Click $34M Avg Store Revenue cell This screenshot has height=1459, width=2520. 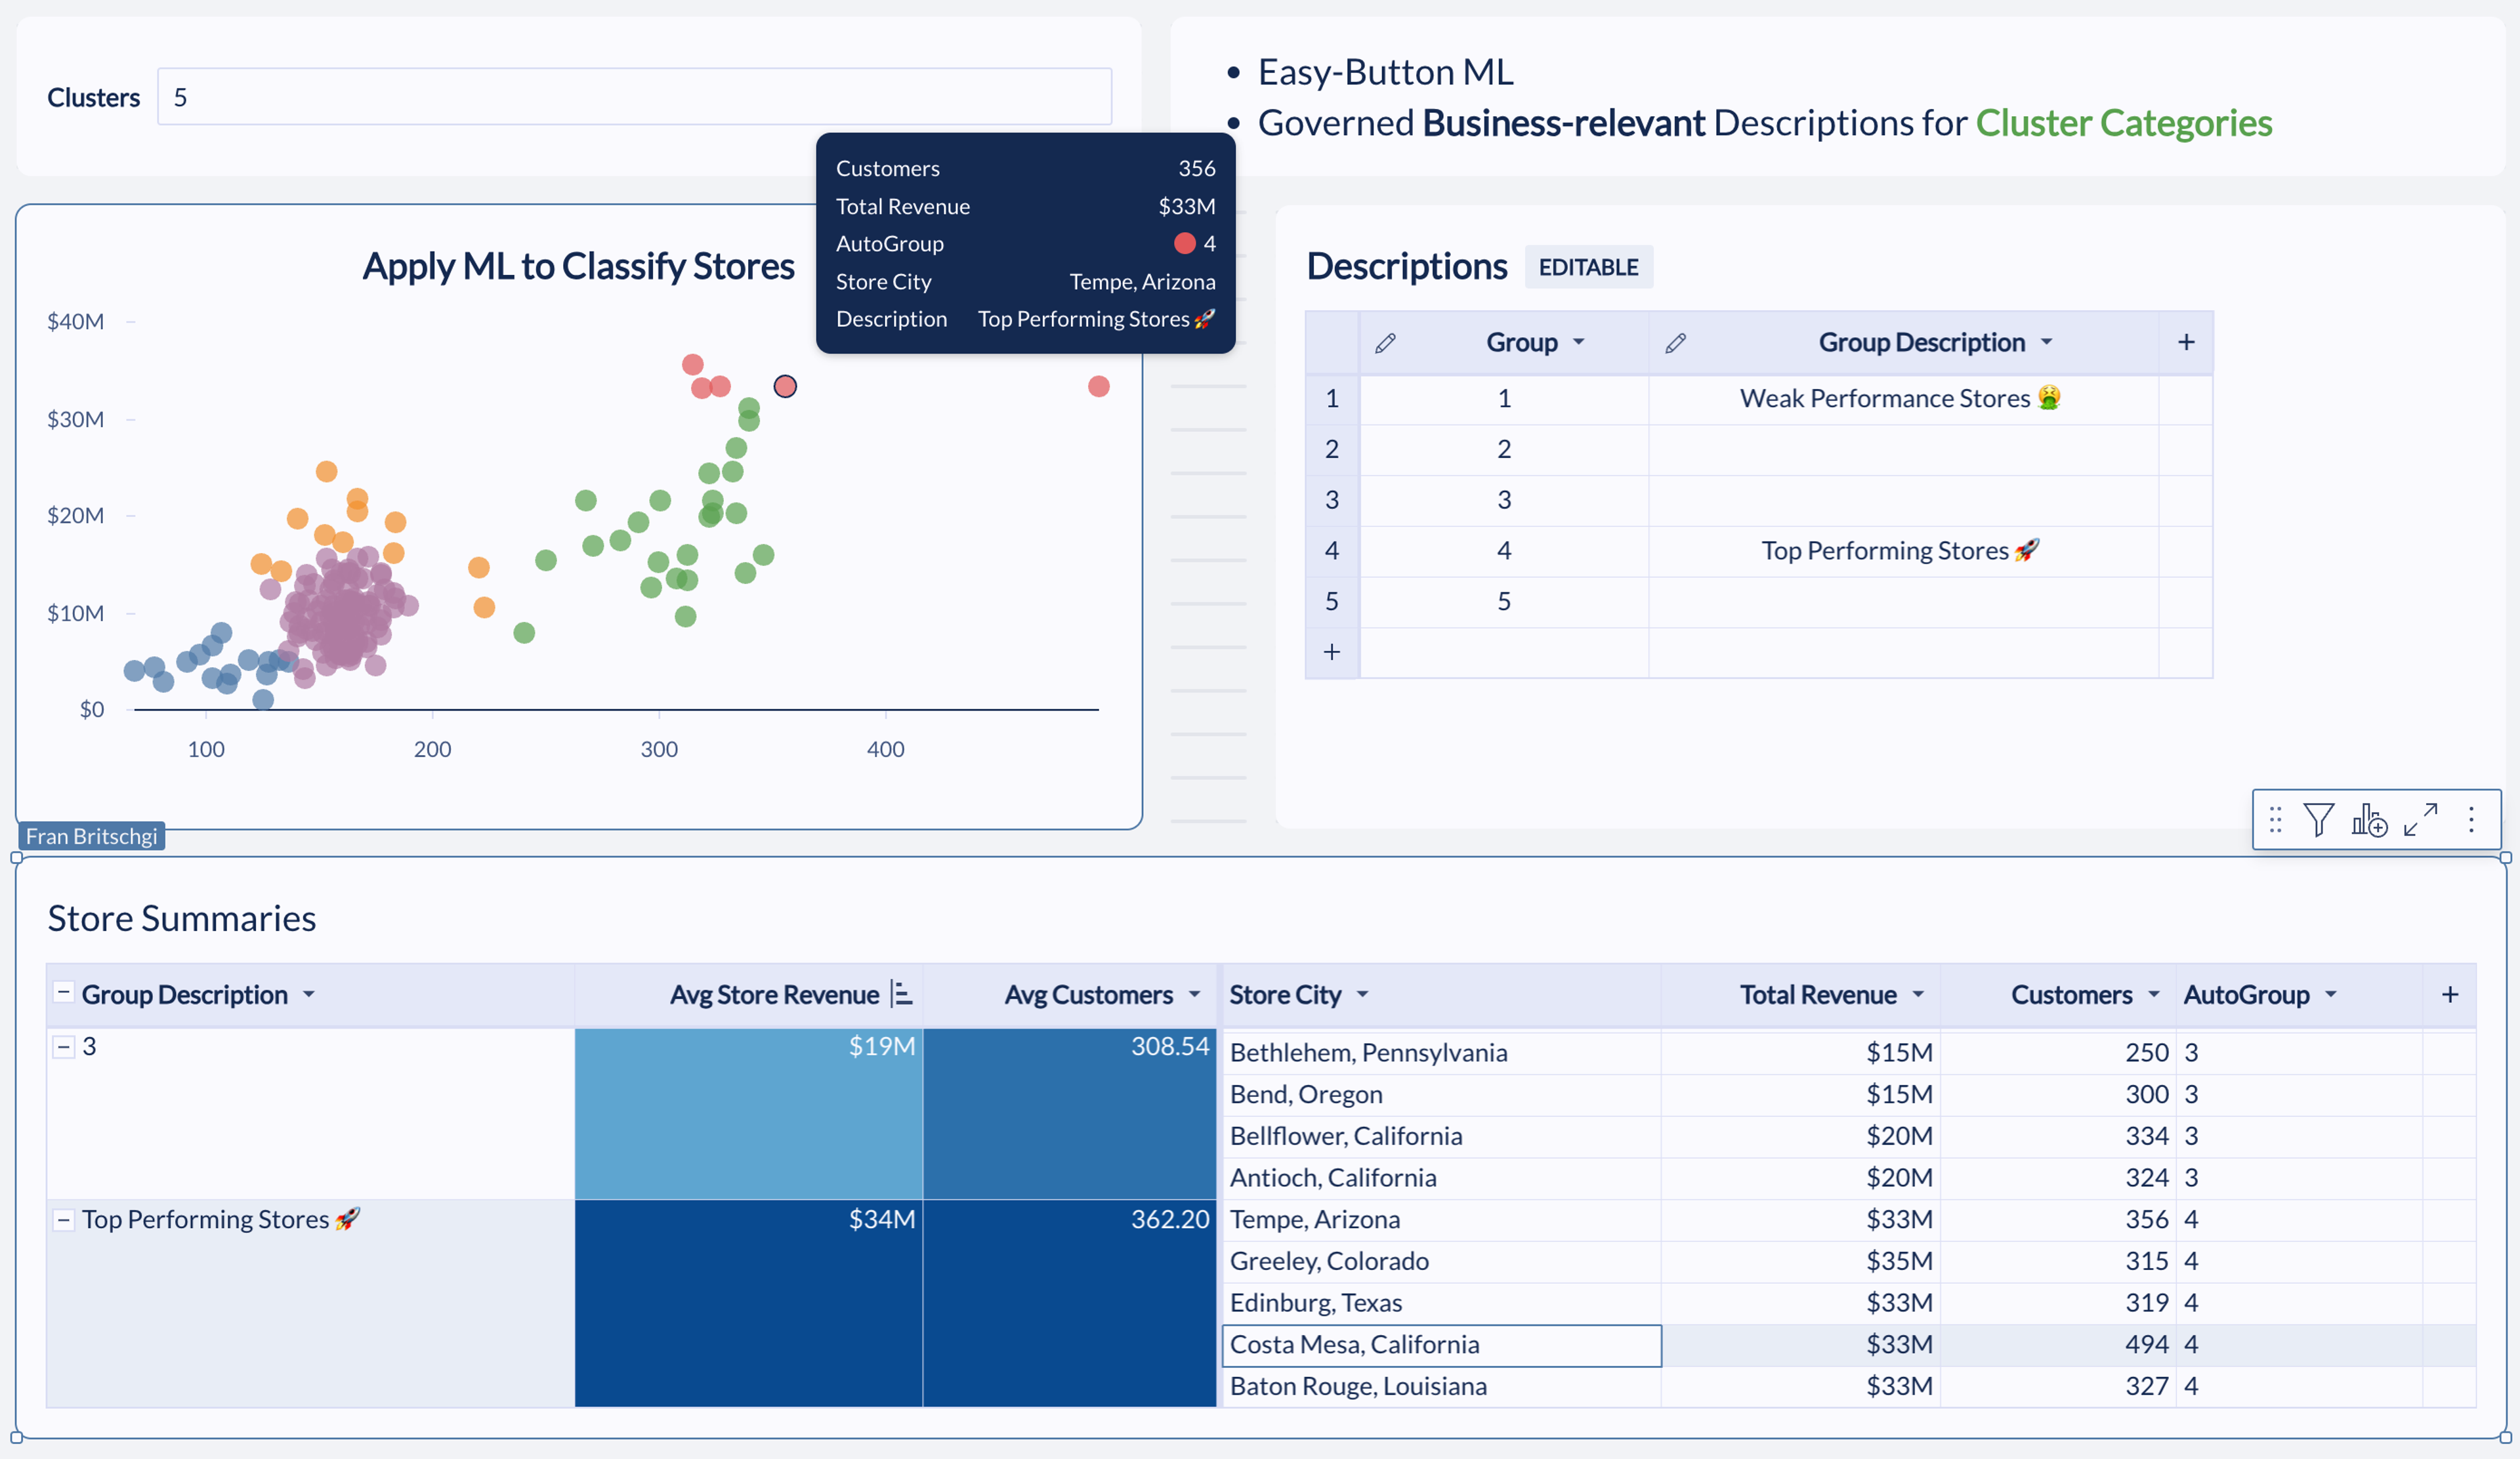click(748, 1304)
